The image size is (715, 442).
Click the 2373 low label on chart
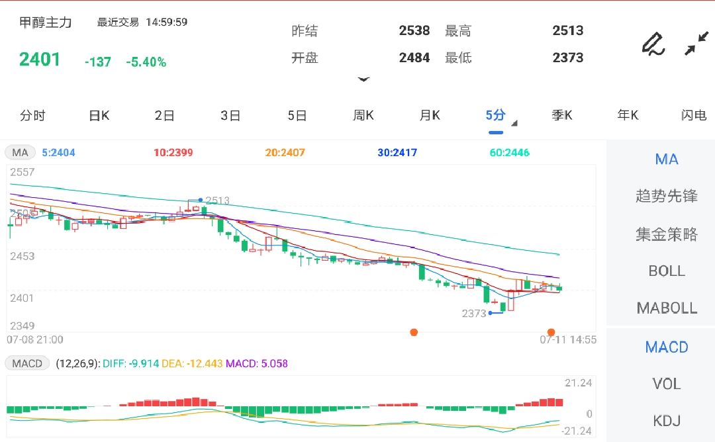(x=474, y=314)
